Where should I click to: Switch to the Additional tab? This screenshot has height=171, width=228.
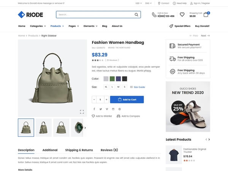[x=50, y=150]
